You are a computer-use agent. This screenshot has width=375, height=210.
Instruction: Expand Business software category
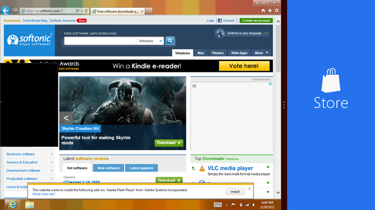click(52, 154)
